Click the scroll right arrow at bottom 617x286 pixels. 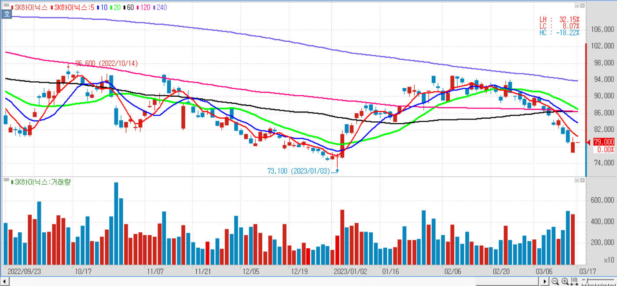coord(545,281)
